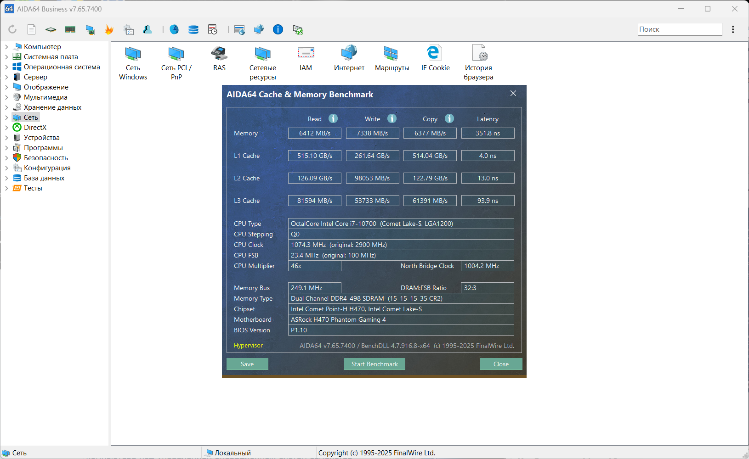Screen dimensions: 749x459
Task: Click the info icon next to Copy
Action: point(449,118)
